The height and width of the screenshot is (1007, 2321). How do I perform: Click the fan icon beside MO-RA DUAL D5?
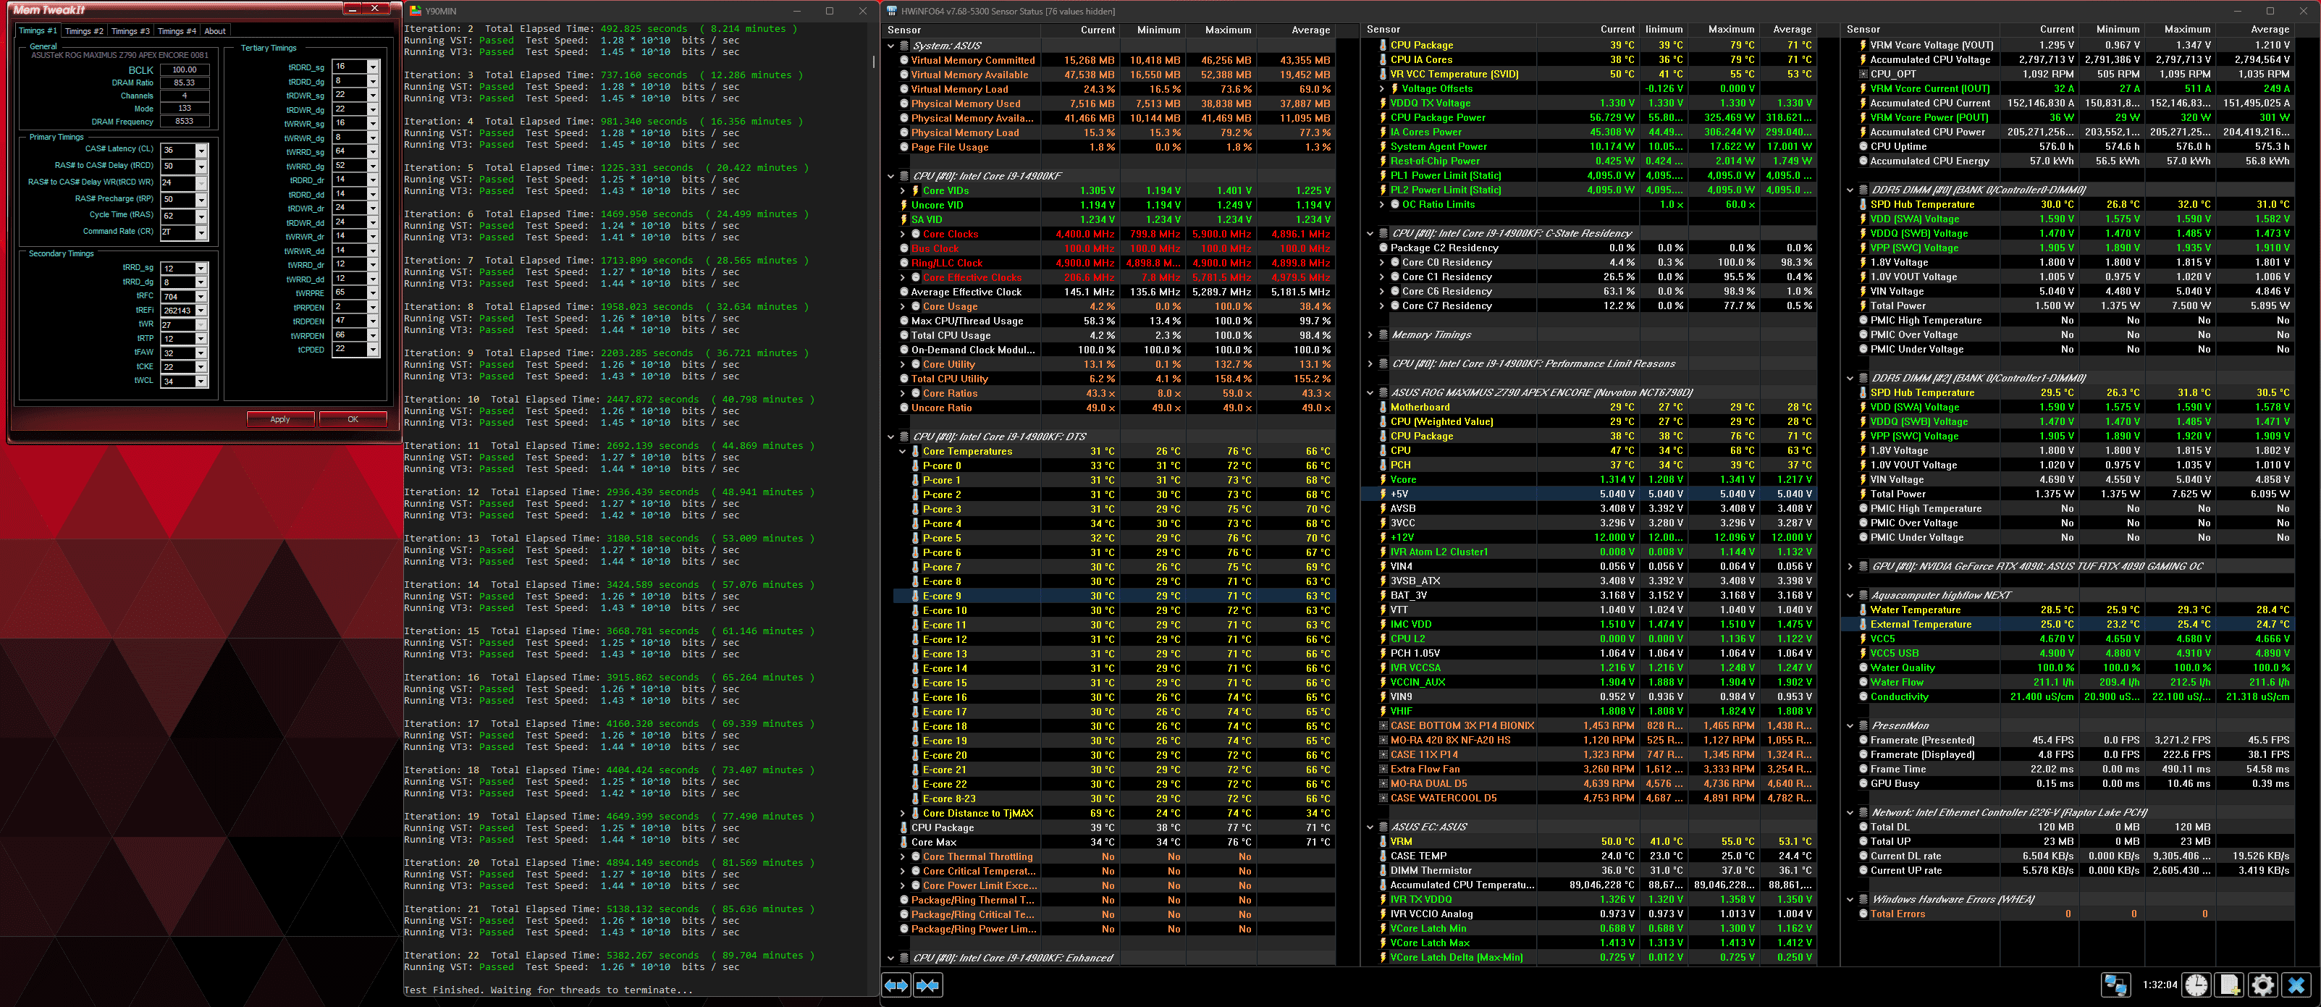point(1383,783)
